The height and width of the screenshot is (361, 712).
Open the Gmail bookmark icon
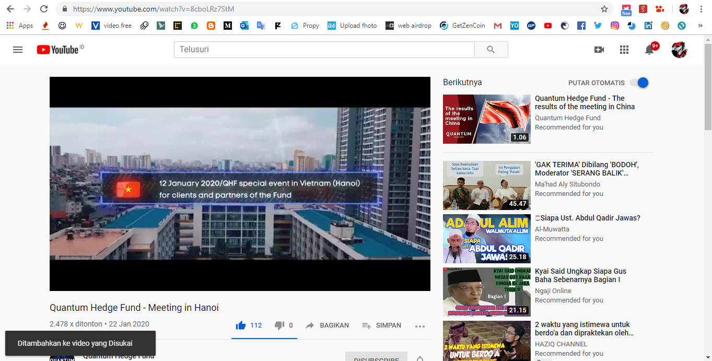tap(497, 25)
